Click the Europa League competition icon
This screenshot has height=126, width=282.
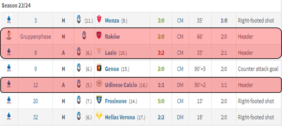9,35
